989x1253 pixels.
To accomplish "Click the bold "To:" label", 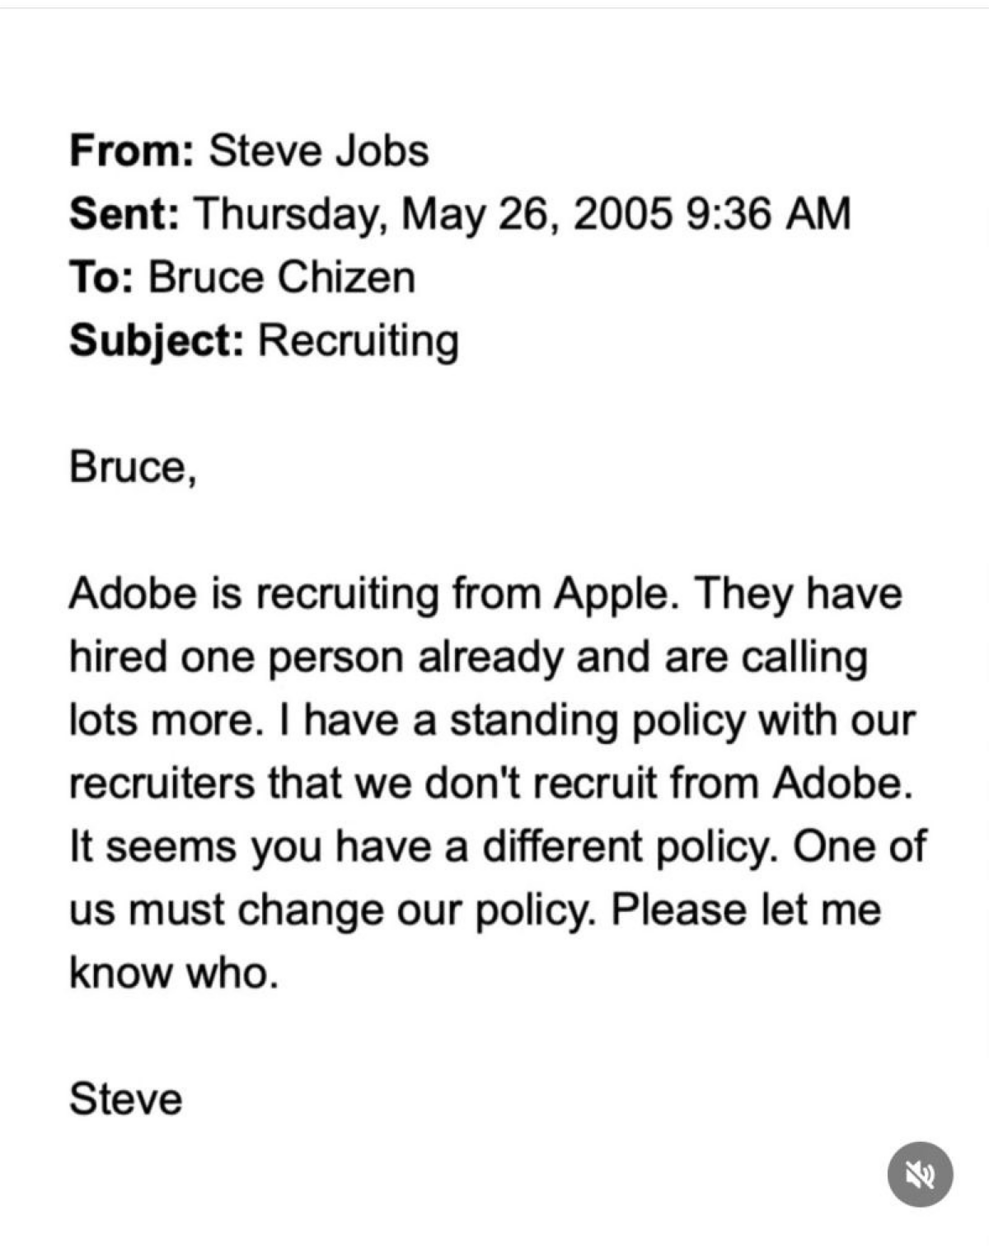I will [101, 277].
